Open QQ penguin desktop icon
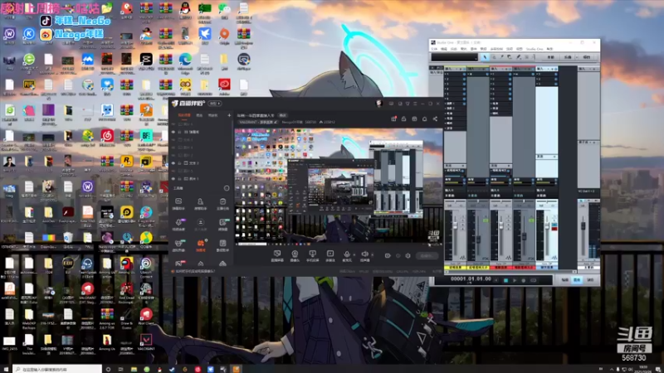Screen dimensions: 664x373 (185, 8)
